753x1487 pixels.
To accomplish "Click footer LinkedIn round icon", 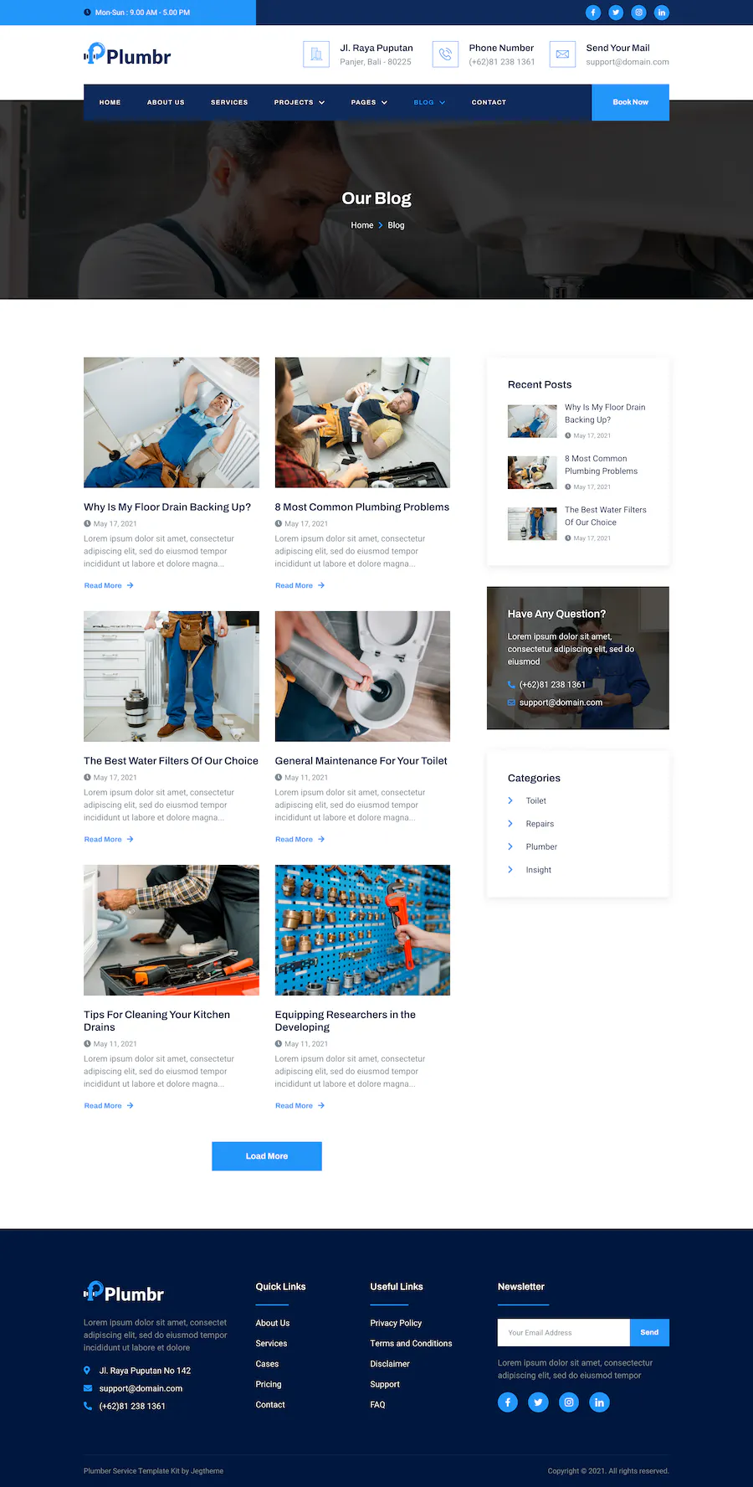I will click(x=599, y=1402).
